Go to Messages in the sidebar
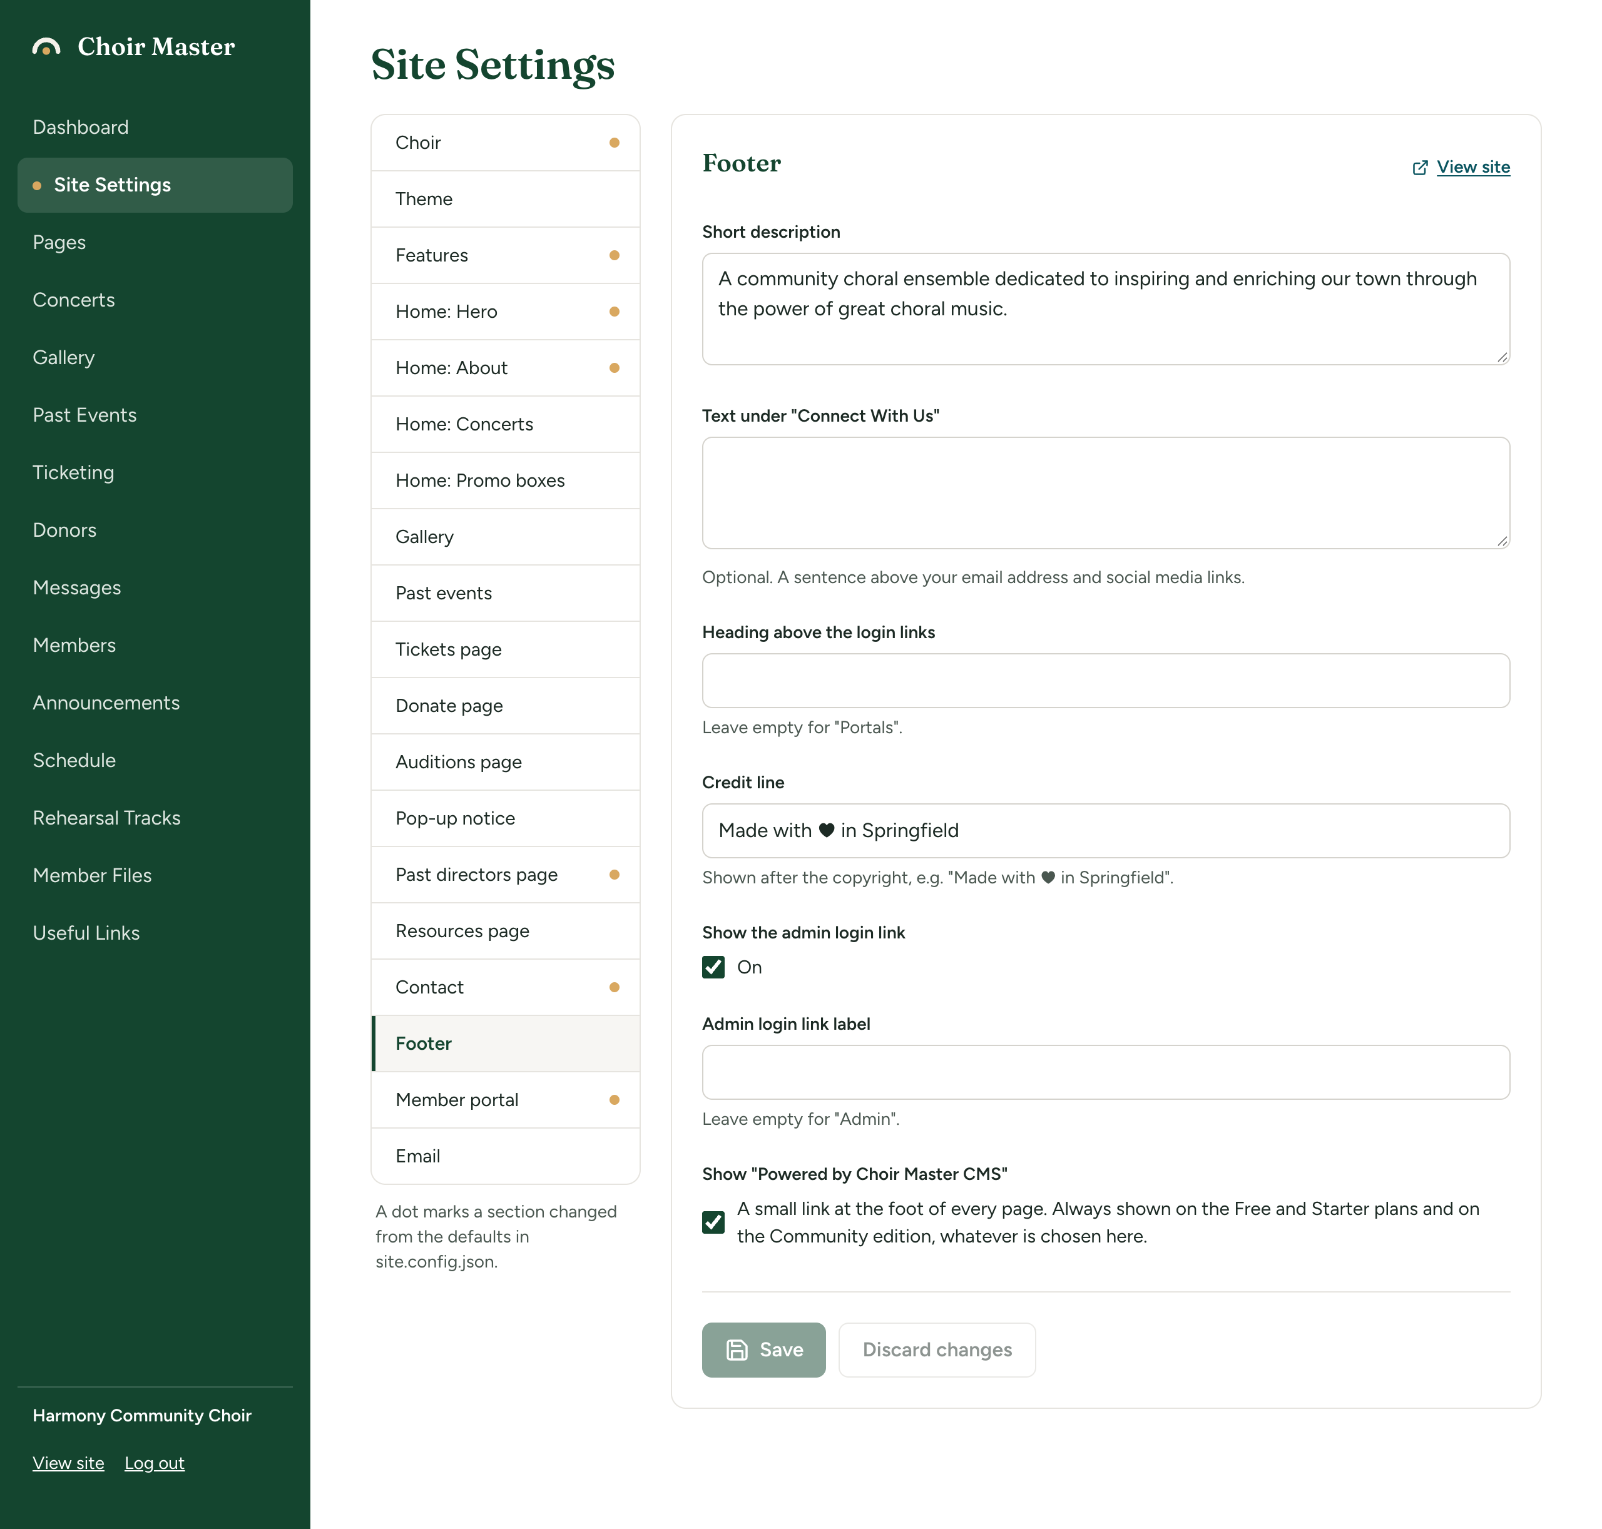 click(155, 587)
